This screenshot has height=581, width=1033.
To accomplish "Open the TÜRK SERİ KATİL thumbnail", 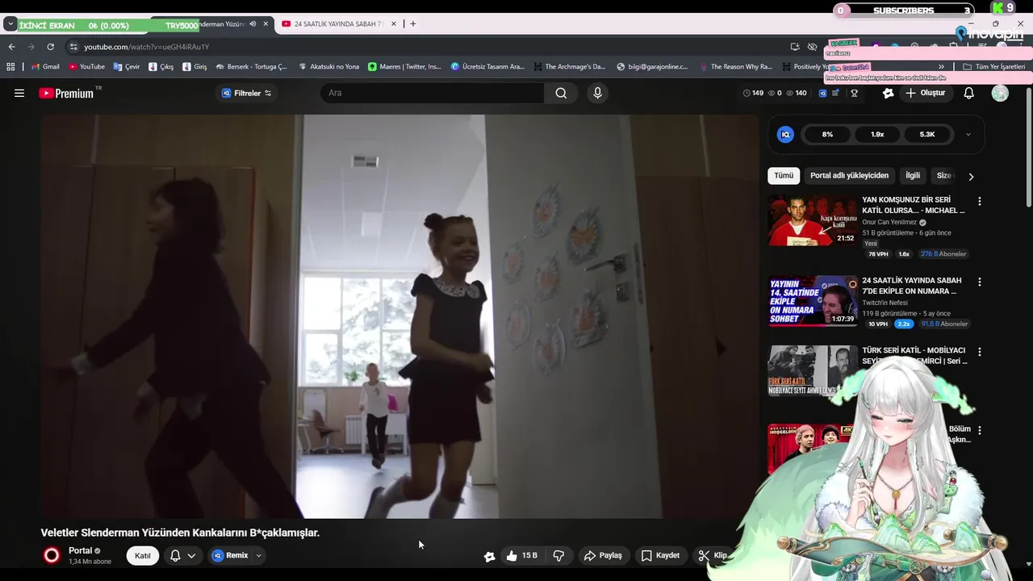I will (x=813, y=370).
